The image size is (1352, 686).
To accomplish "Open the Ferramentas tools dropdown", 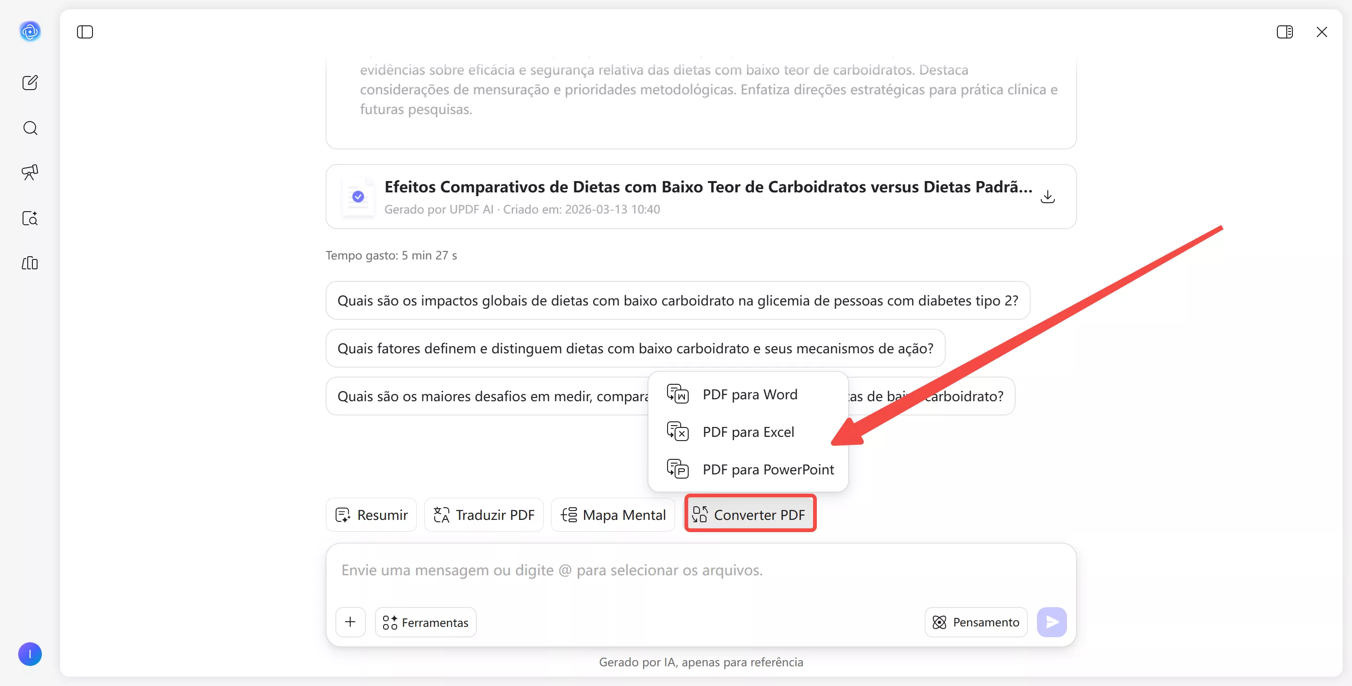I will pos(426,622).
